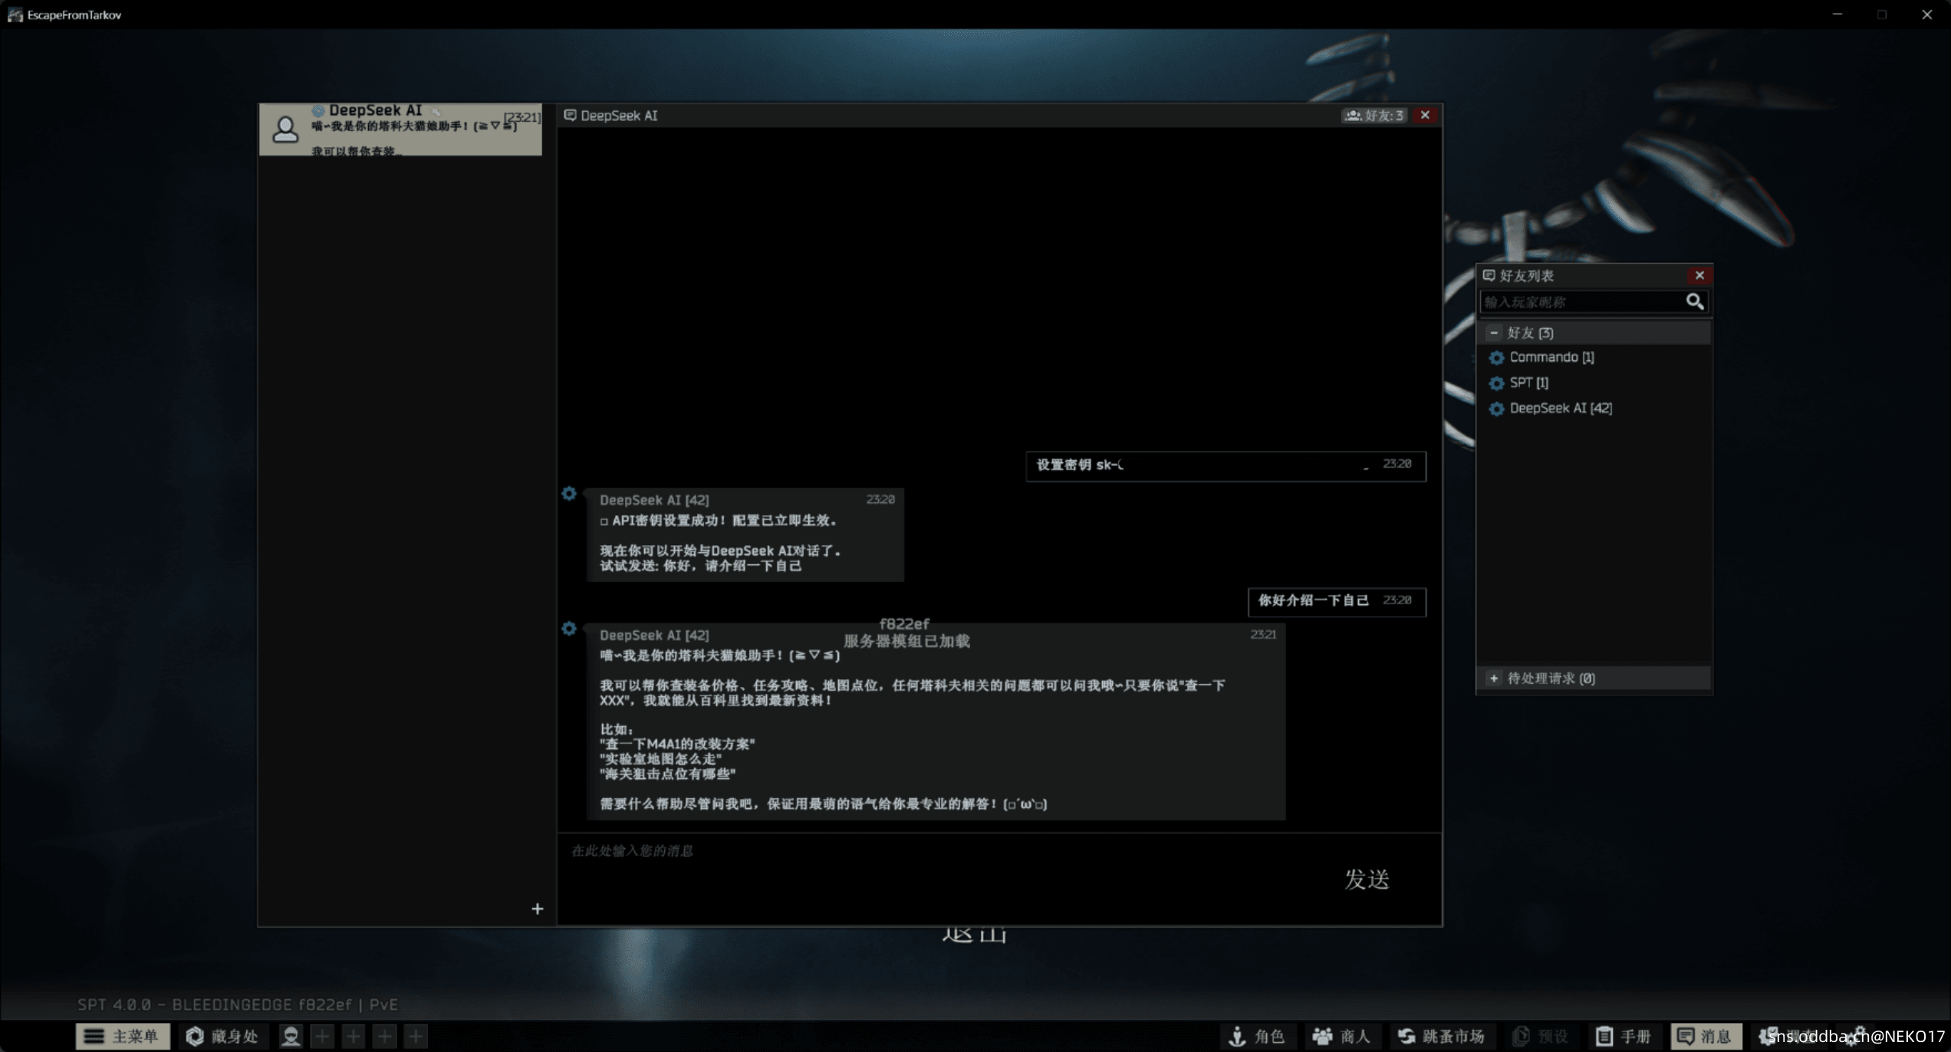Click the 好友:3 friends counter button
The height and width of the screenshot is (1052, 1951).
[x=1374, y=115]
